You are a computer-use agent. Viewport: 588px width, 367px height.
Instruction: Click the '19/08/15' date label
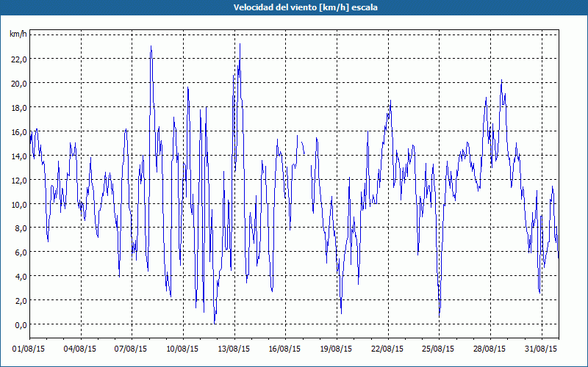[x=336, y=349]
